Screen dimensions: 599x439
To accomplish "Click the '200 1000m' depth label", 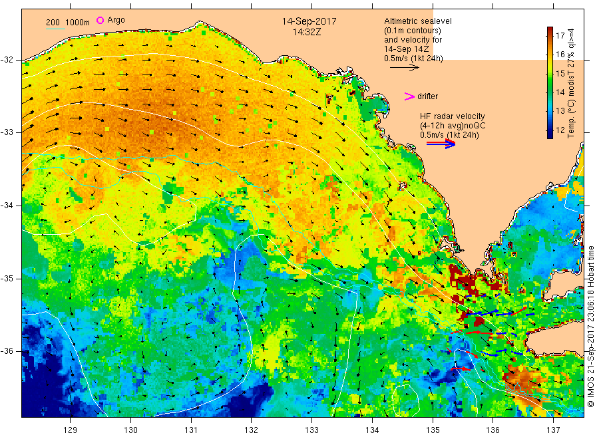I will coord(68,23).
